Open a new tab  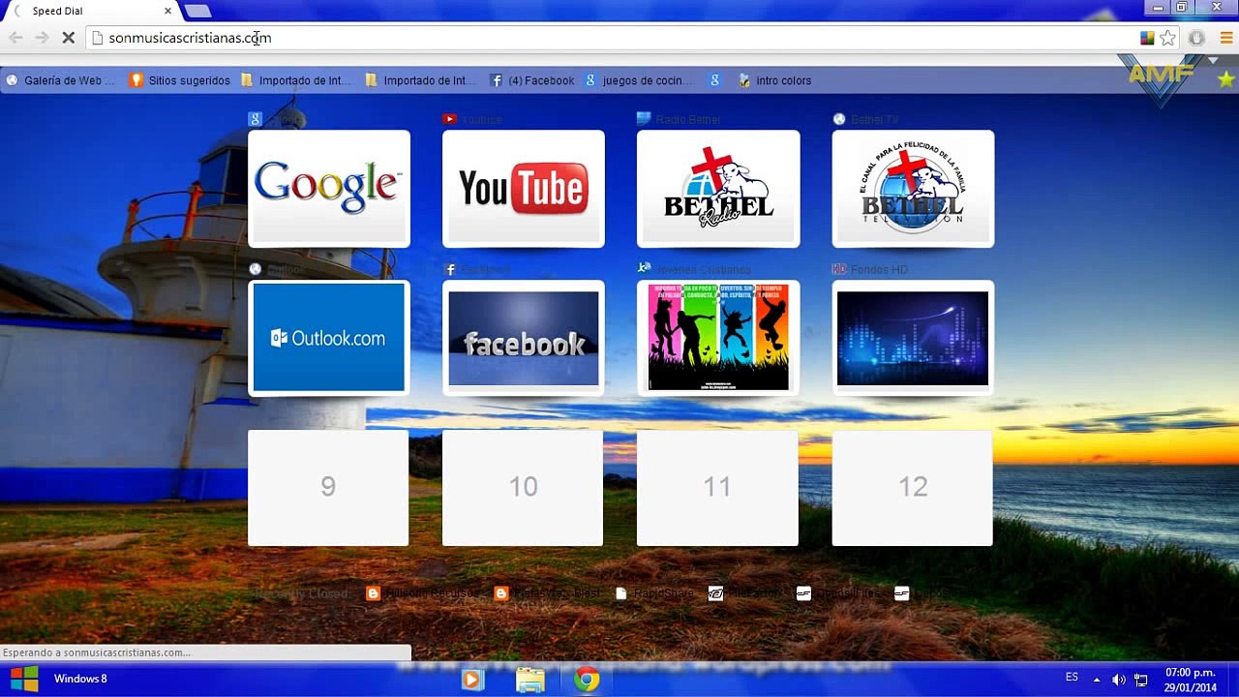197,11
